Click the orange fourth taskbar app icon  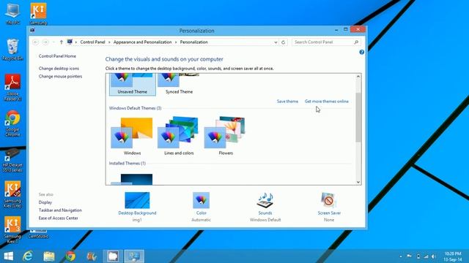(x=92, y=256)
